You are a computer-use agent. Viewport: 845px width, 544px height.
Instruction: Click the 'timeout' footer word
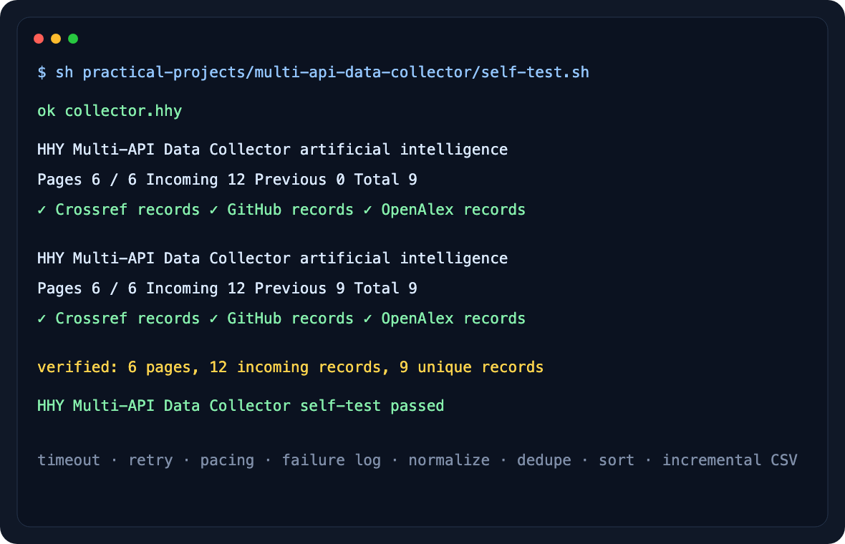[x=69, y=460]
